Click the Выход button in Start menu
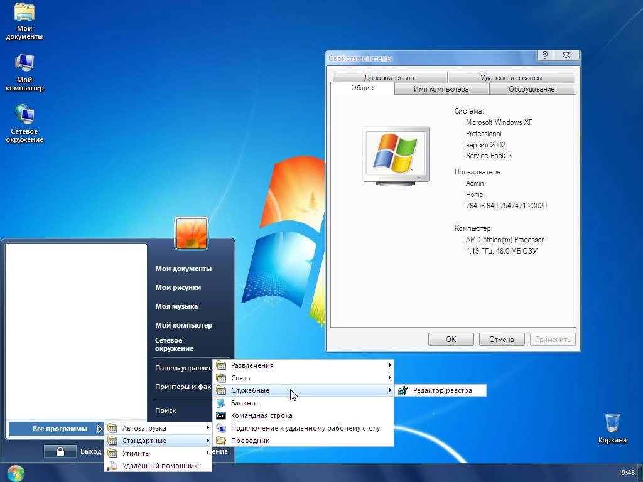The width and height of the screenshot is (643, 482). (x=90, y=451)
